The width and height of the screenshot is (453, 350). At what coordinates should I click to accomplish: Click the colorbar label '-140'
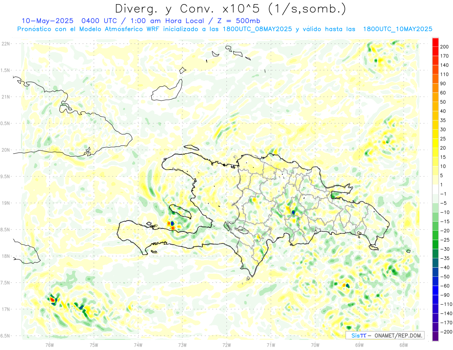(x=446, y=313)
